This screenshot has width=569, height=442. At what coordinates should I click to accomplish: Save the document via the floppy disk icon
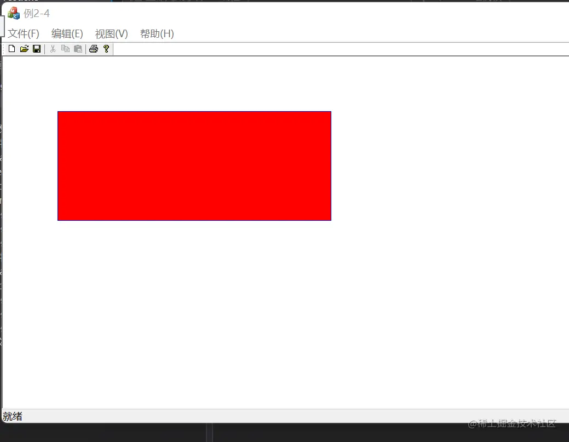click(37, 49)
